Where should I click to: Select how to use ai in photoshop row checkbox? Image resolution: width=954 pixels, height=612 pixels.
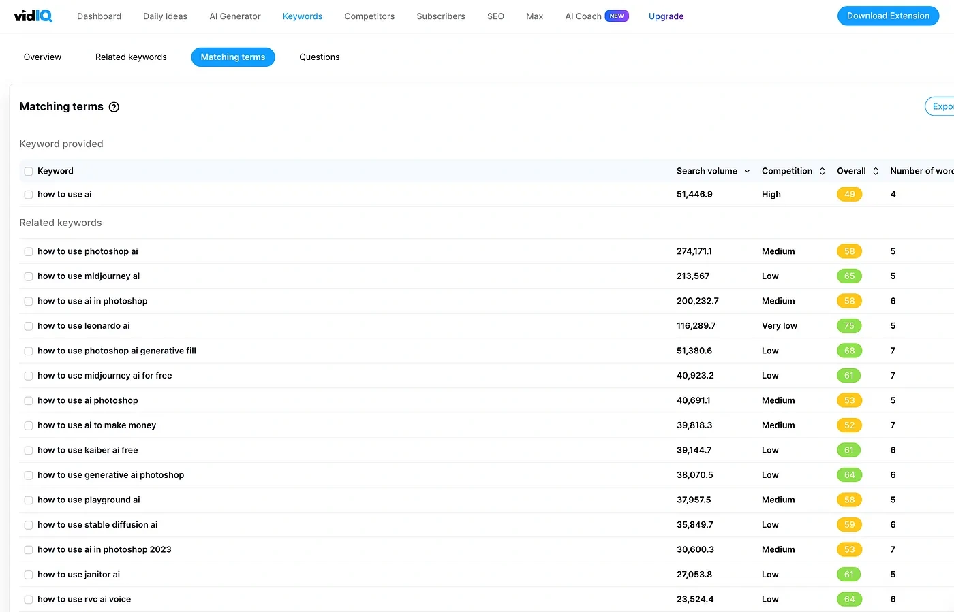pos(29,302)
